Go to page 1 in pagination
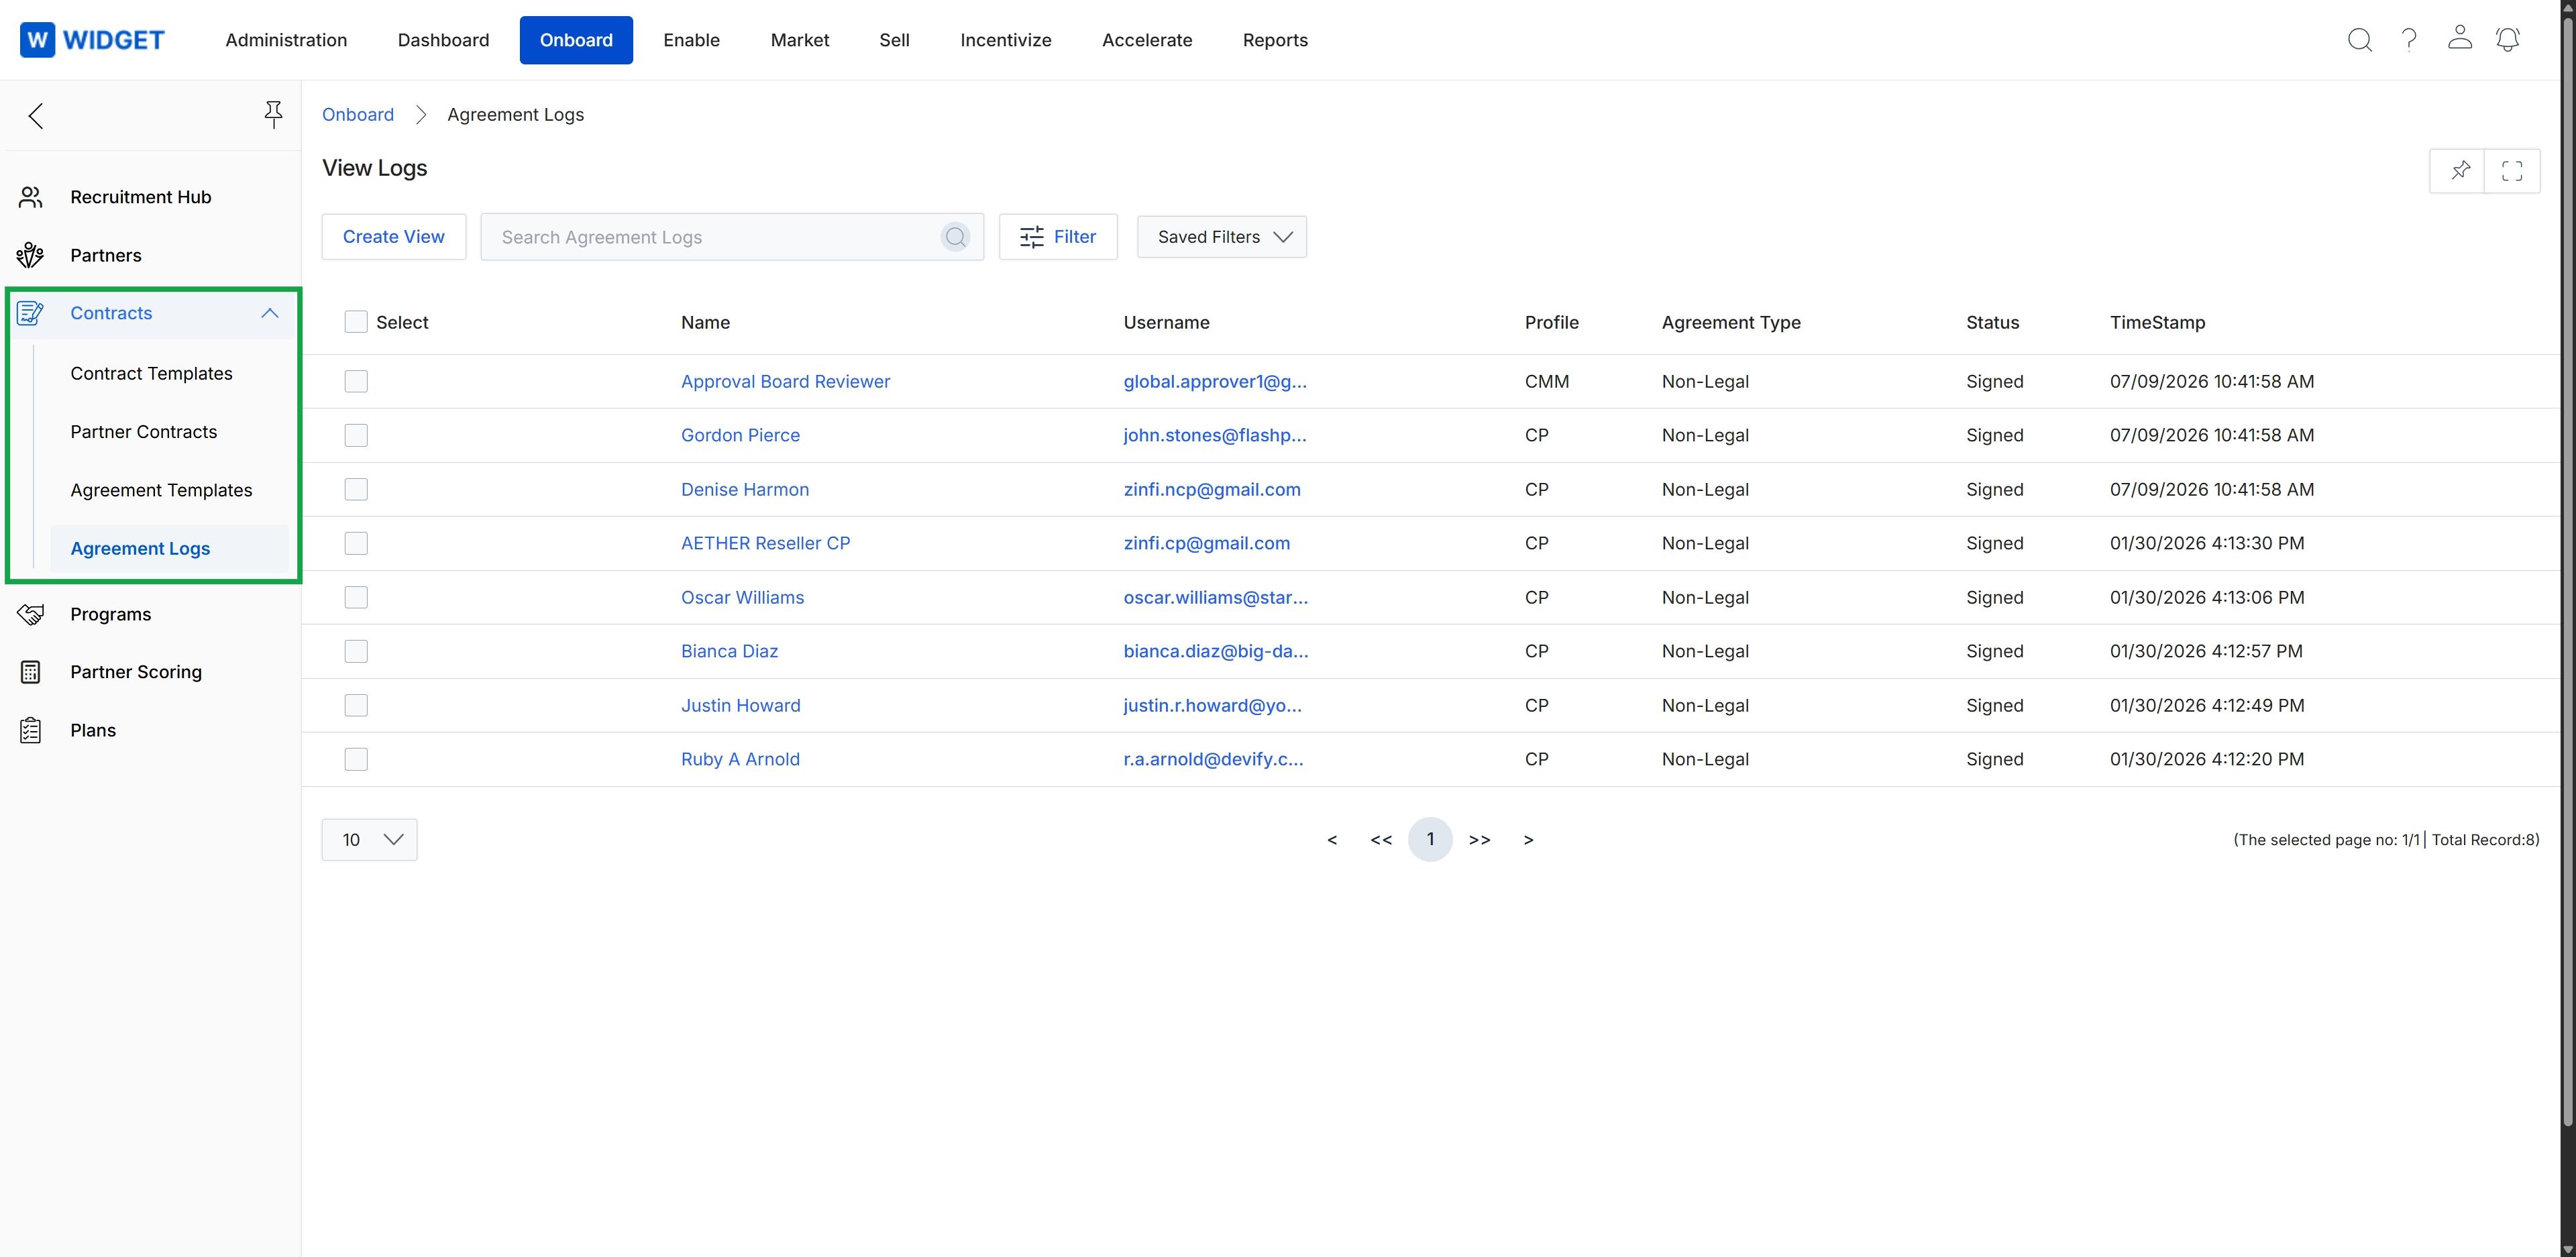The image size is (2576, 1257). point(1430,840)
